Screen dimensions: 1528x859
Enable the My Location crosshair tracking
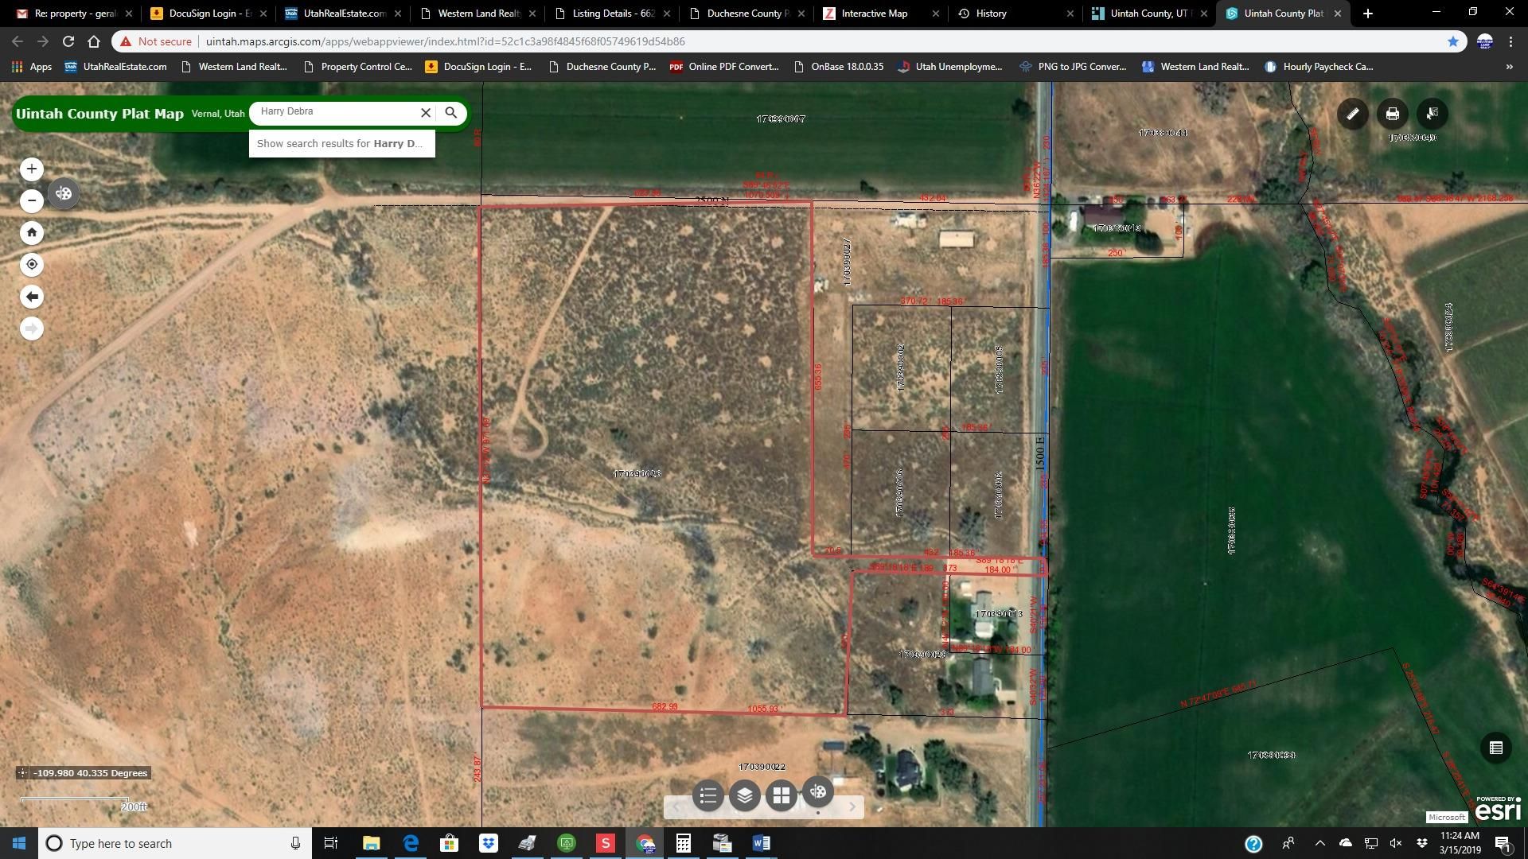[x=32, y=264]
